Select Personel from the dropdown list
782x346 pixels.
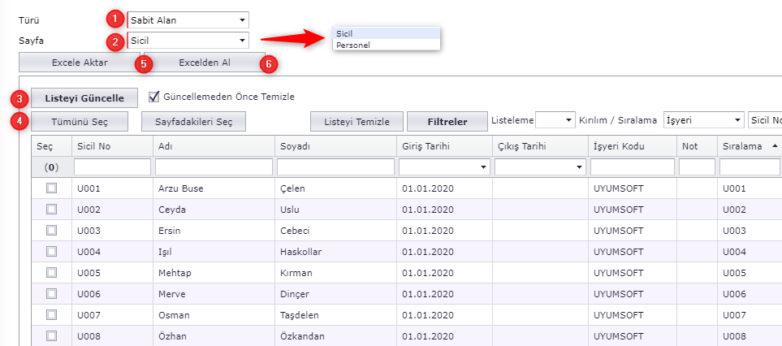click(353, 45)
